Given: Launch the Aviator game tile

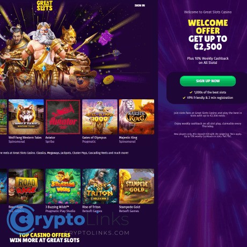Looking at the screenshot, I should coord(63,117).
